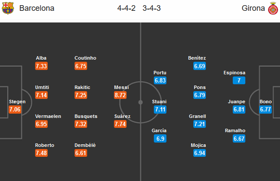280x181 pixels.
Task: Click the Girona club crest icon
Action: pos(272,8)
